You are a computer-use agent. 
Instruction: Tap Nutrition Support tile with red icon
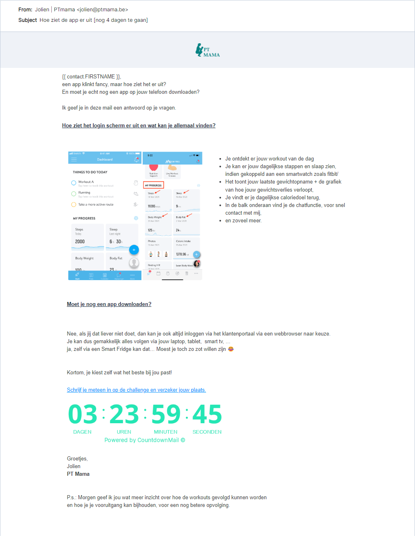point(154,171)
